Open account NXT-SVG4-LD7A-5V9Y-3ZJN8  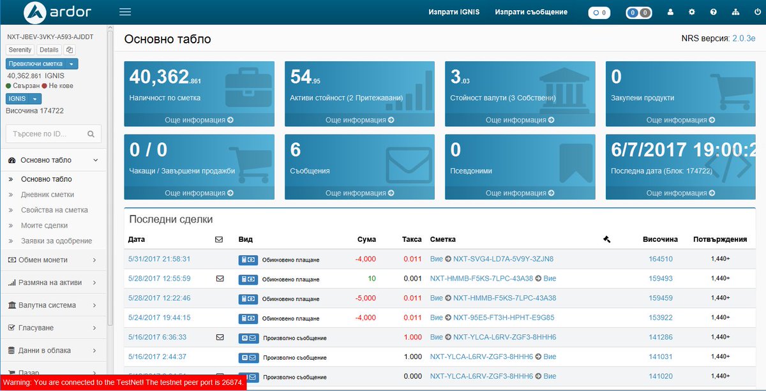pos(503,259)
